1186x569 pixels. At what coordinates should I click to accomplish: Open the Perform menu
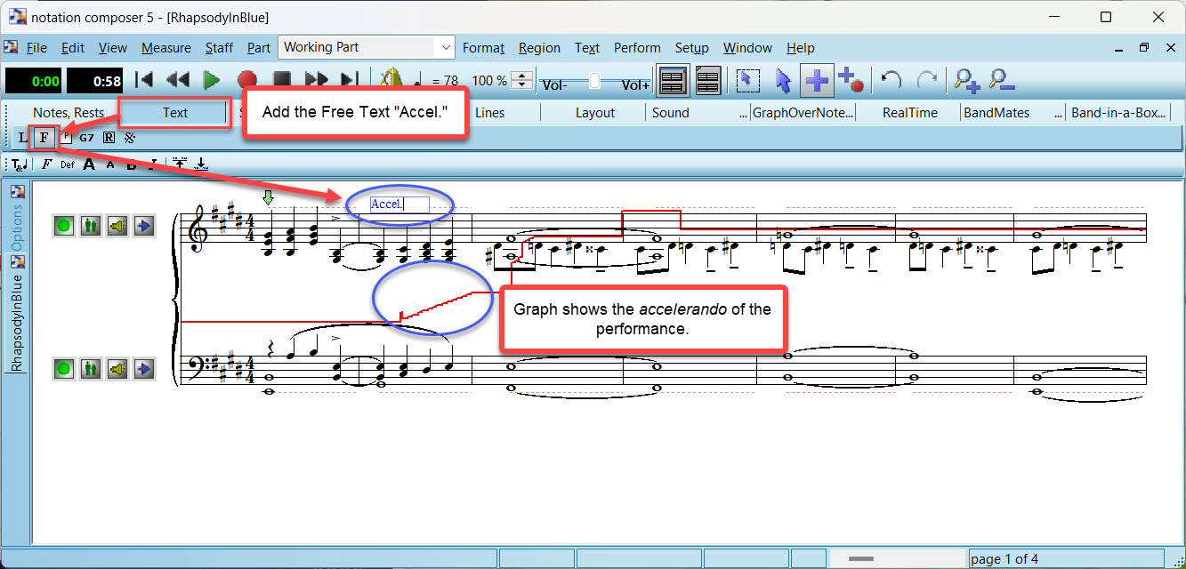(637, 48)
